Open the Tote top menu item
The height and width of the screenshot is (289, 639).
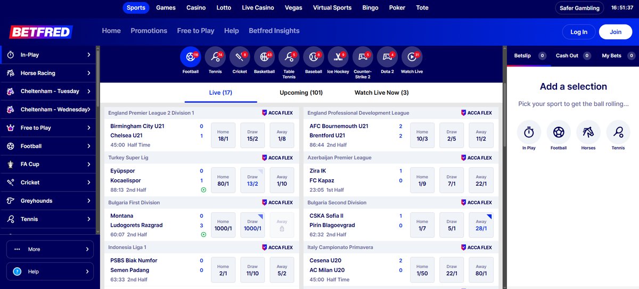(422, 8)
